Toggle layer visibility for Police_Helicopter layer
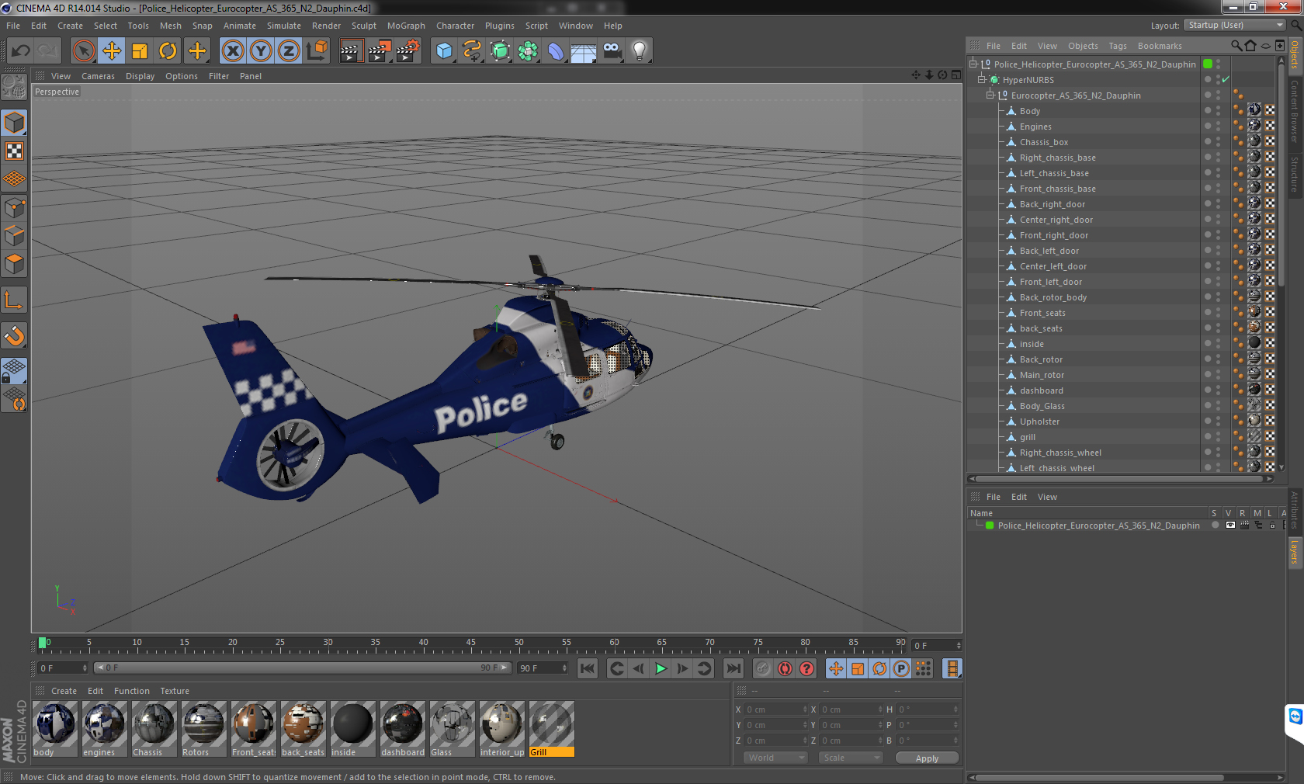 (1230, 526)
